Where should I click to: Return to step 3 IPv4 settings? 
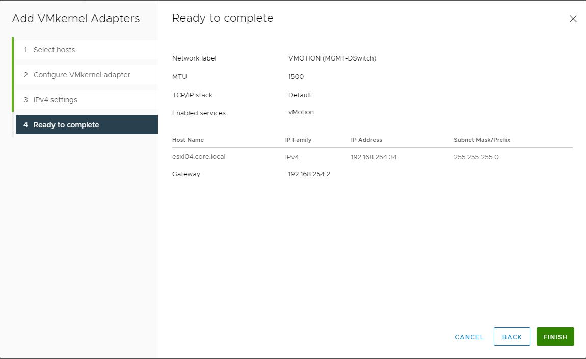tap(87, 100)
